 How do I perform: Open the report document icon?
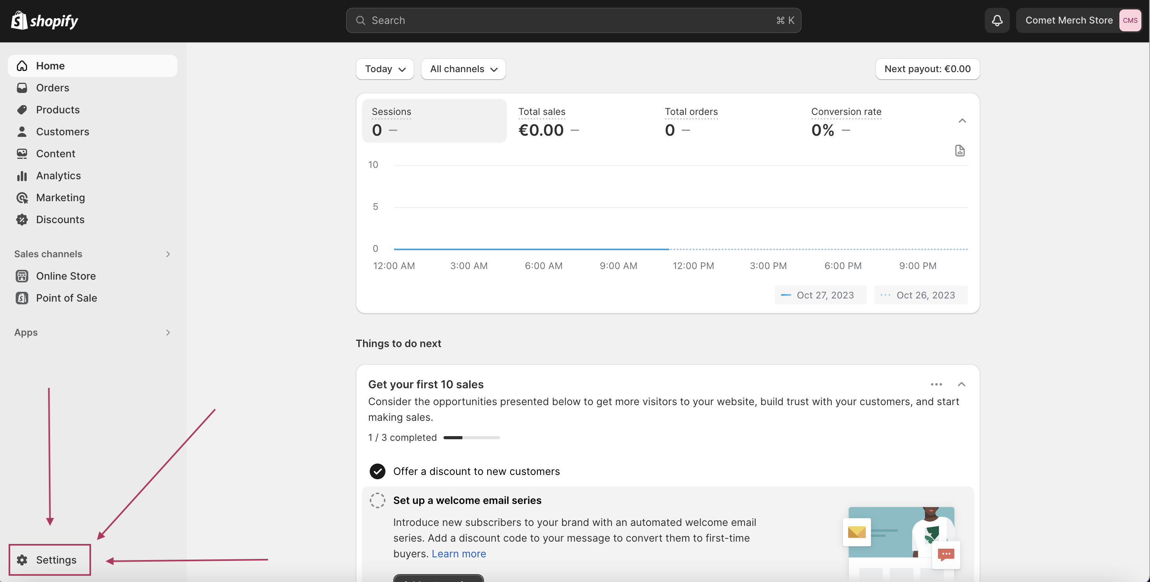pos(959,151)
